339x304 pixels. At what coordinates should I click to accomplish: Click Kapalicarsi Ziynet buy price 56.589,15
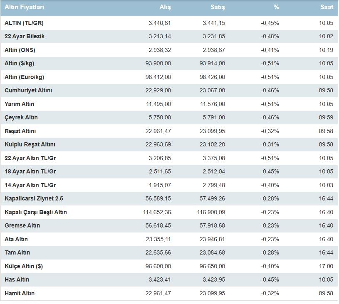[x=158, y=198]
